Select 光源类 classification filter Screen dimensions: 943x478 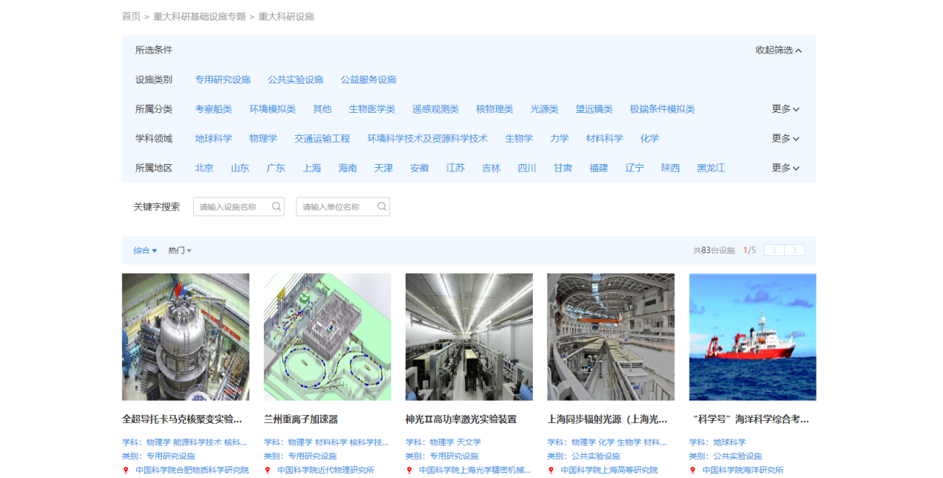(x=545, y=109)
